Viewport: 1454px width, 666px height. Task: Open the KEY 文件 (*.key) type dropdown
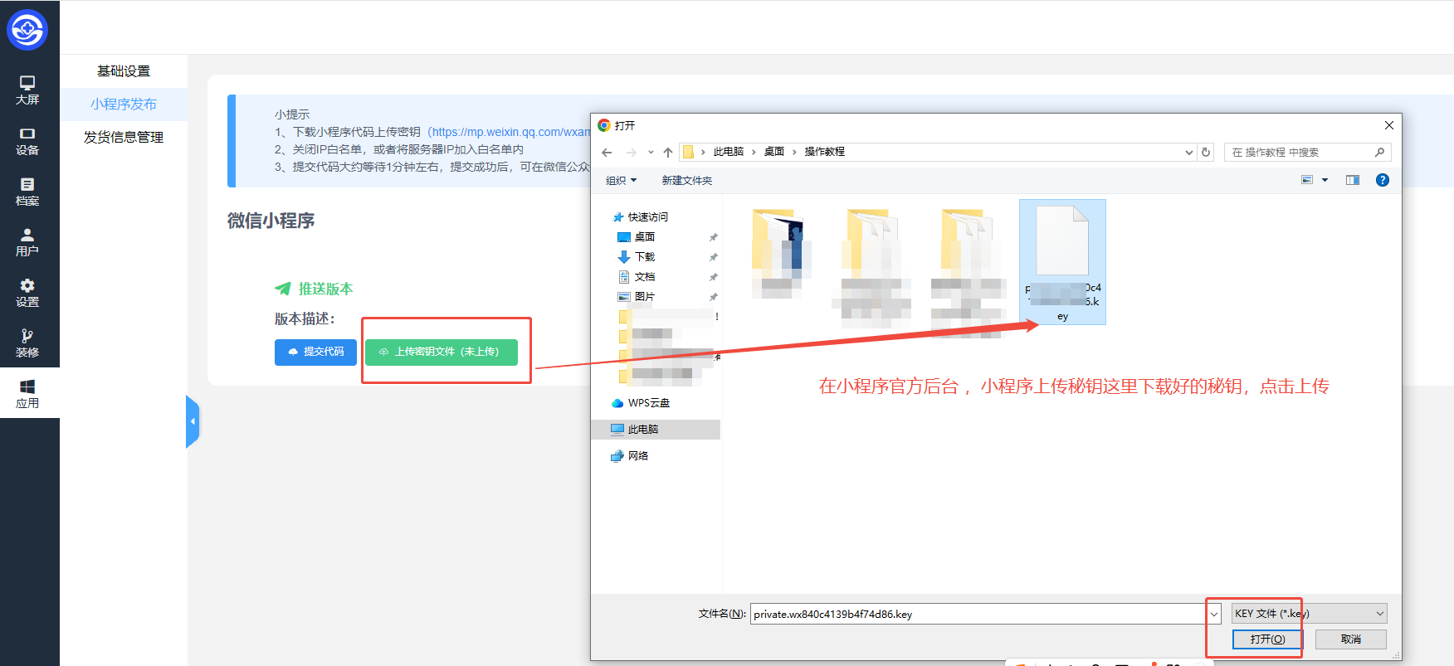1309,614
